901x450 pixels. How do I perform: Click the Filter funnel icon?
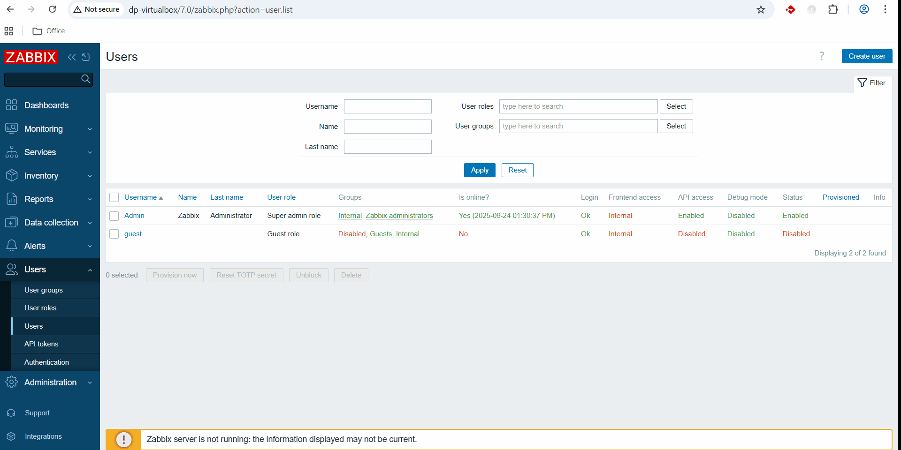(x=862, y=83)
